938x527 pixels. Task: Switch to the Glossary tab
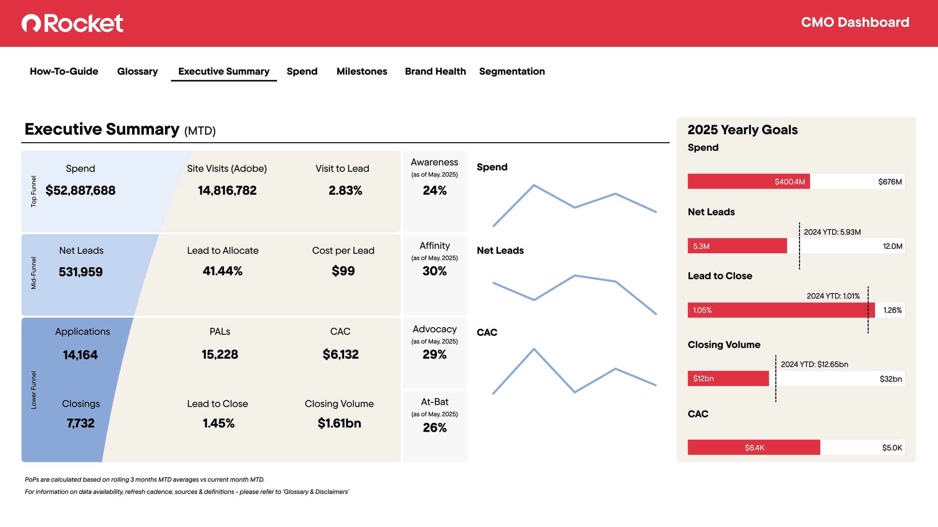pyautogui.click(x=137, y=71)
